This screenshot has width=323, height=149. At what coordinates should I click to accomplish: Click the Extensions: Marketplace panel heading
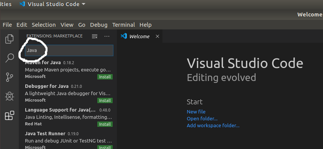pyautogui.click(x=54, y=36)
